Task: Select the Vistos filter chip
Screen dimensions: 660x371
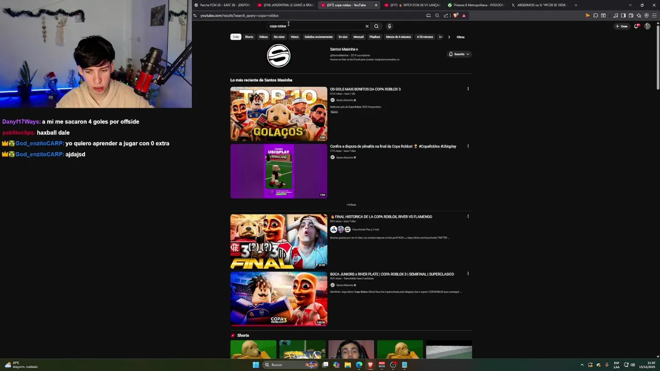Action: 294,37
